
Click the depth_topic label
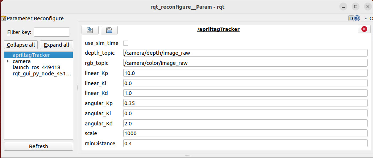[100, 53]
